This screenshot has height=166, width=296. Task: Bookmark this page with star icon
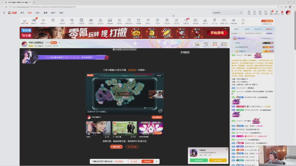point(282,7)
